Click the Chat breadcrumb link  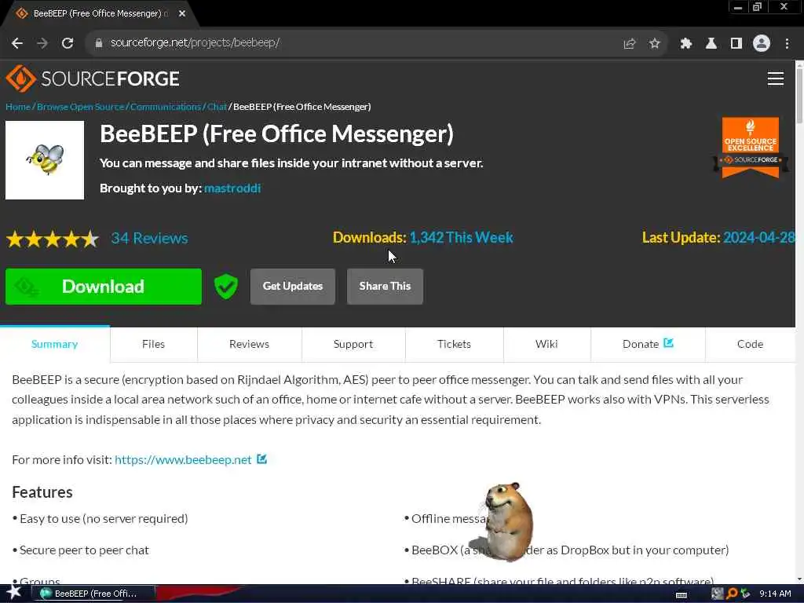click(x=217, y=107)
